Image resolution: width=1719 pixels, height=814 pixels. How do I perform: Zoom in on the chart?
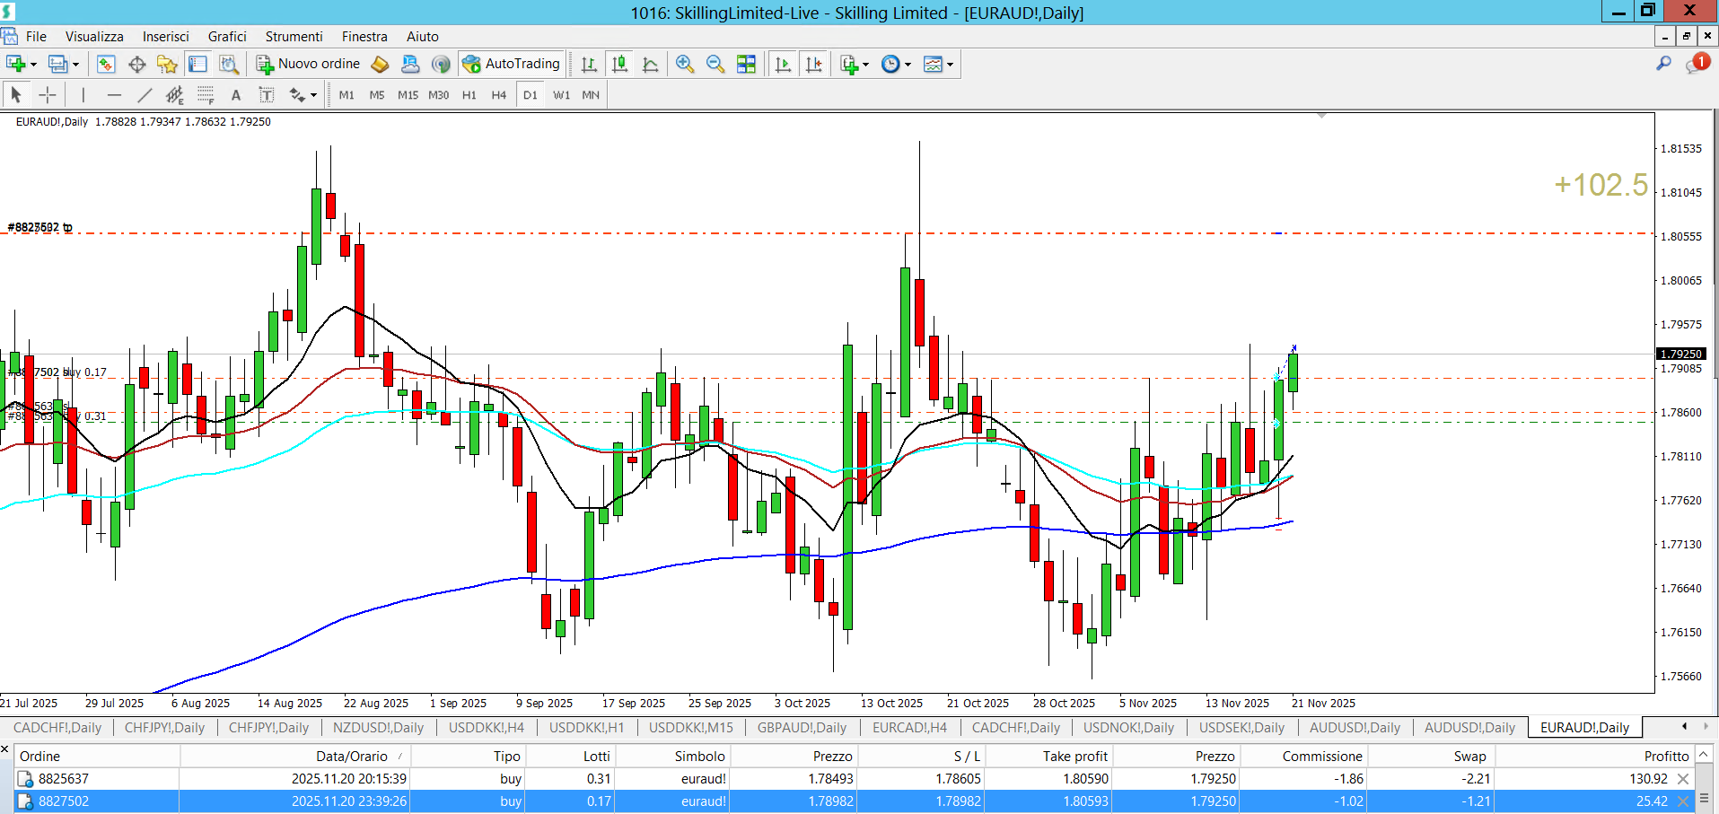coord(685,64)
